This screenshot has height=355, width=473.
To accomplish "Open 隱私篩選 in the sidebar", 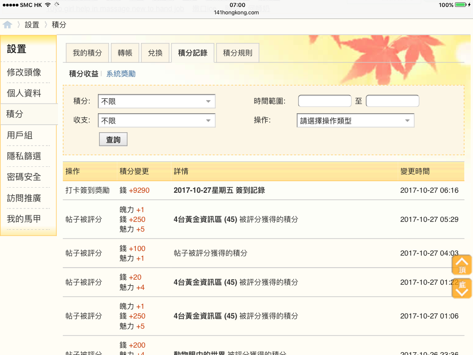I will (24, 156).
